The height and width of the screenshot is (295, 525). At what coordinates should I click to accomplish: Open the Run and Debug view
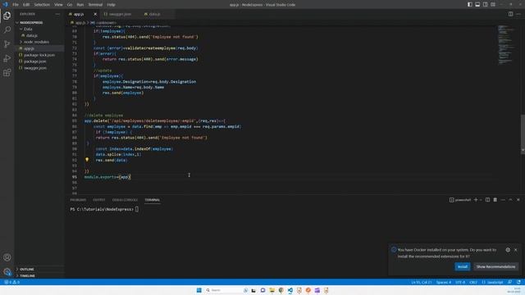pyautogui.click(x=7, y=58)
